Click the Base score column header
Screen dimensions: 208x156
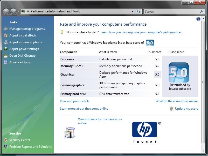coord(177,52)
